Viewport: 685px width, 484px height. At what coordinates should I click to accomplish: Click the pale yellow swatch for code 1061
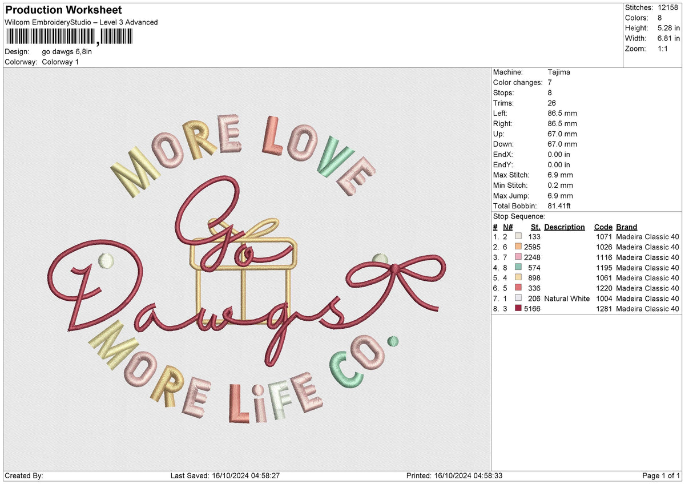point(518,277)
